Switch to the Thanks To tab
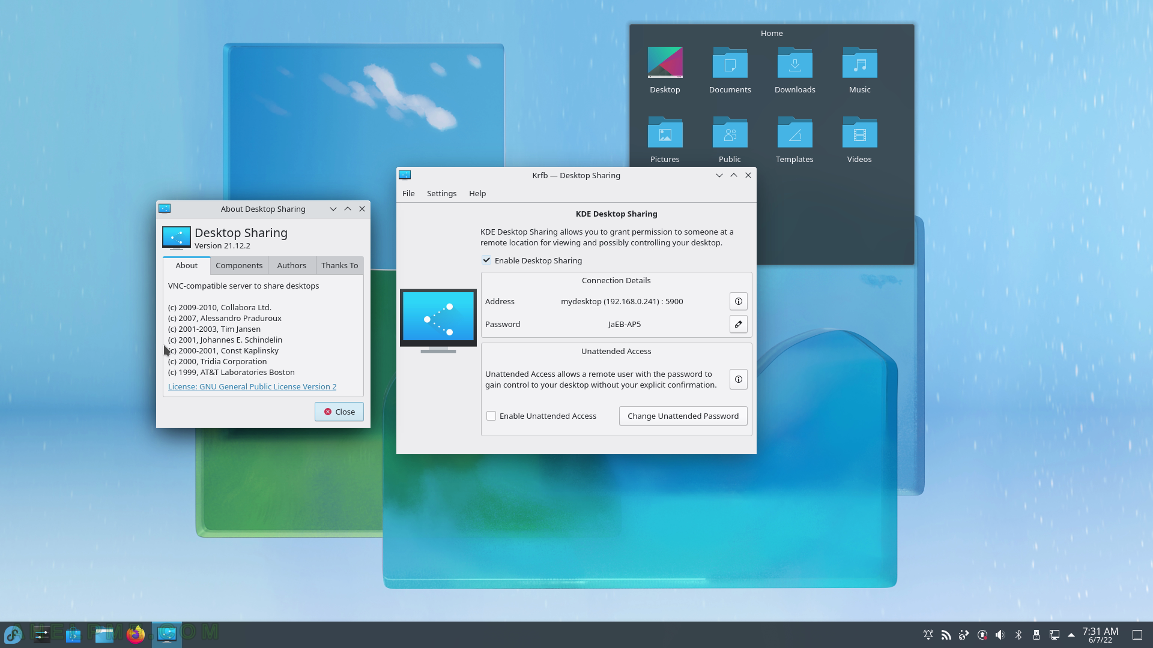 coord(339,265)
